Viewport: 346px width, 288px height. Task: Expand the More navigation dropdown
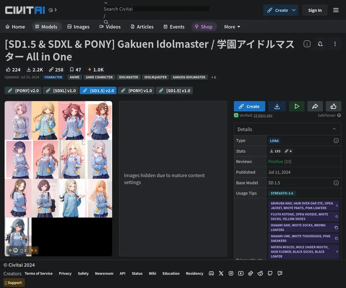tap(232, 26)
